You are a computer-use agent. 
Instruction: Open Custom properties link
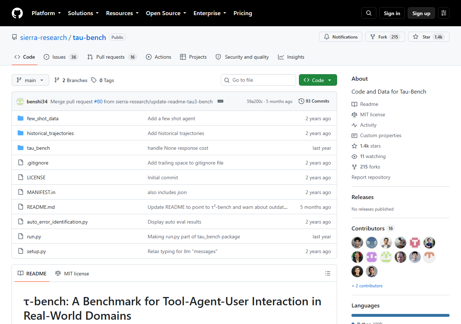pos(376,135)
